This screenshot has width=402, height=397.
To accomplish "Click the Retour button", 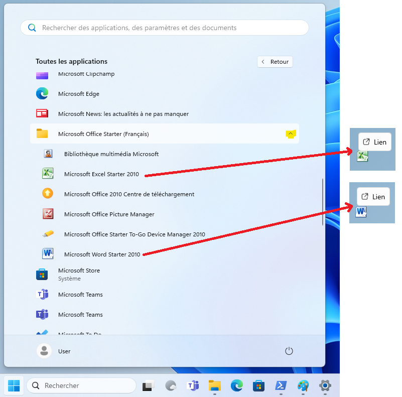I will [275, 62].
